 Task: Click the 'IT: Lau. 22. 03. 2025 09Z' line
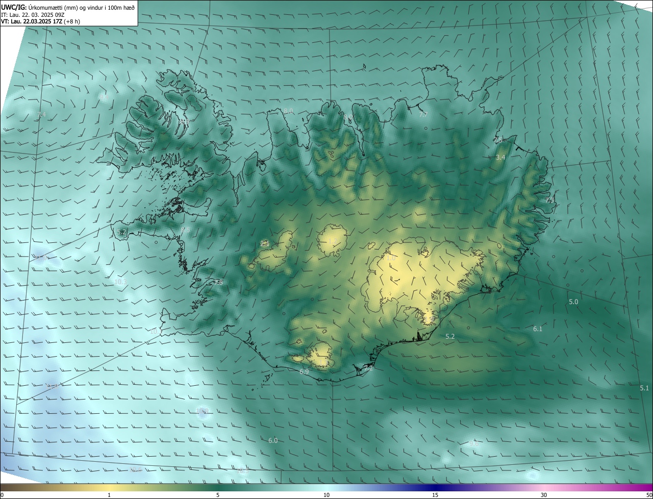click(33, 14)
